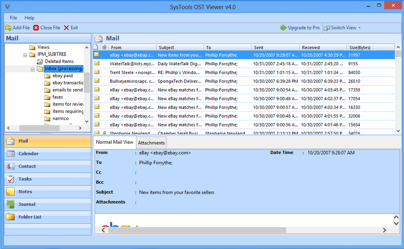404x249 pixels.
Task: Click the Calendar icon in navigation pane
Action: tap(11, 153)
